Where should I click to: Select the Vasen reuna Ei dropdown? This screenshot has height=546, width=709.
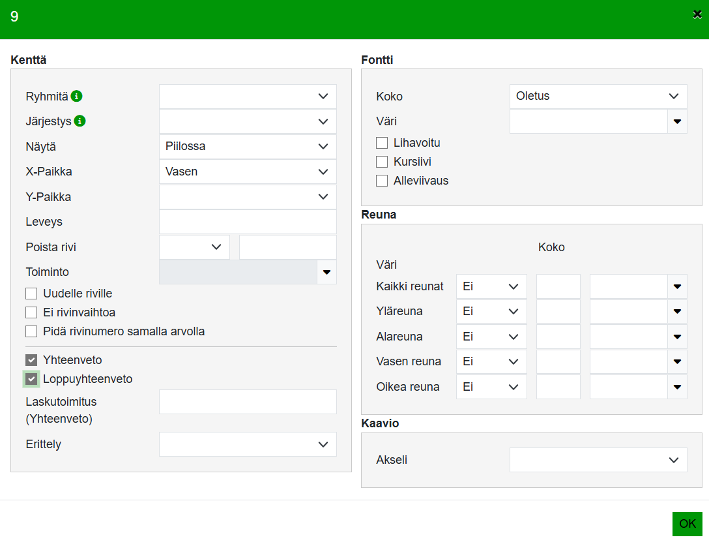pyautogui.click(x=491, y=361)
